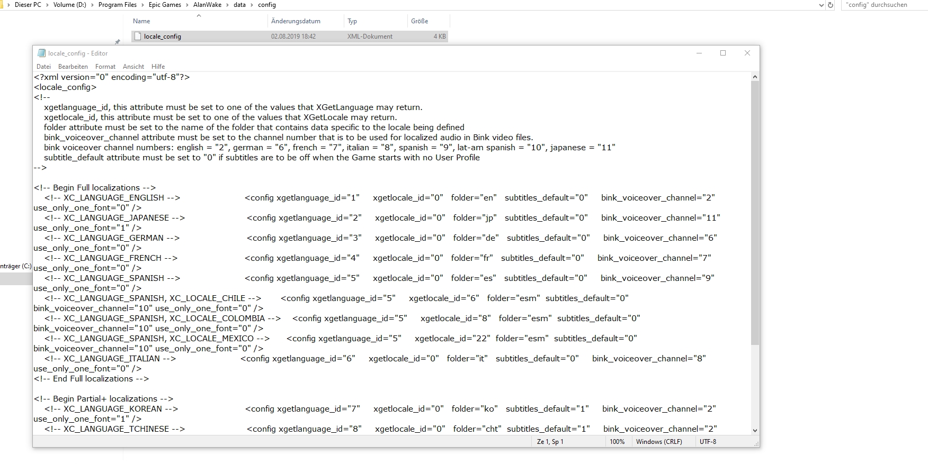Minimize the Editor window

point(699,53)
